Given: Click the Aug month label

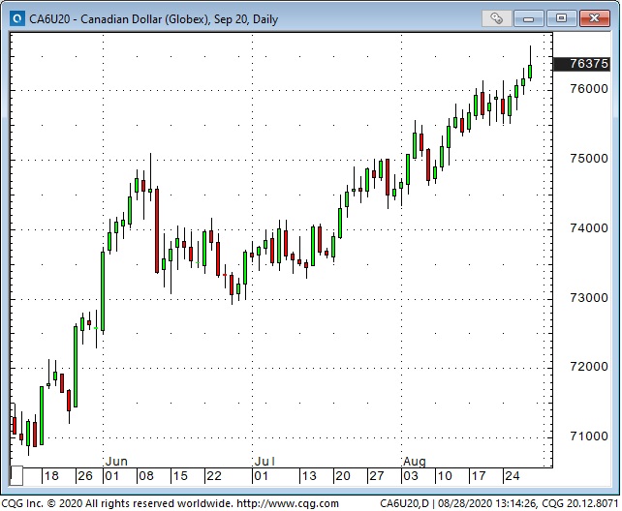Looking at the screenshot, I should [x=415, y=462].
